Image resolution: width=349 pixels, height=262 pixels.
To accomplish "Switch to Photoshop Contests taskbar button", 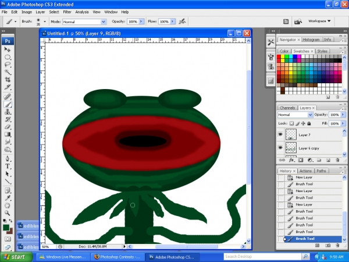I will click(117, 257).
